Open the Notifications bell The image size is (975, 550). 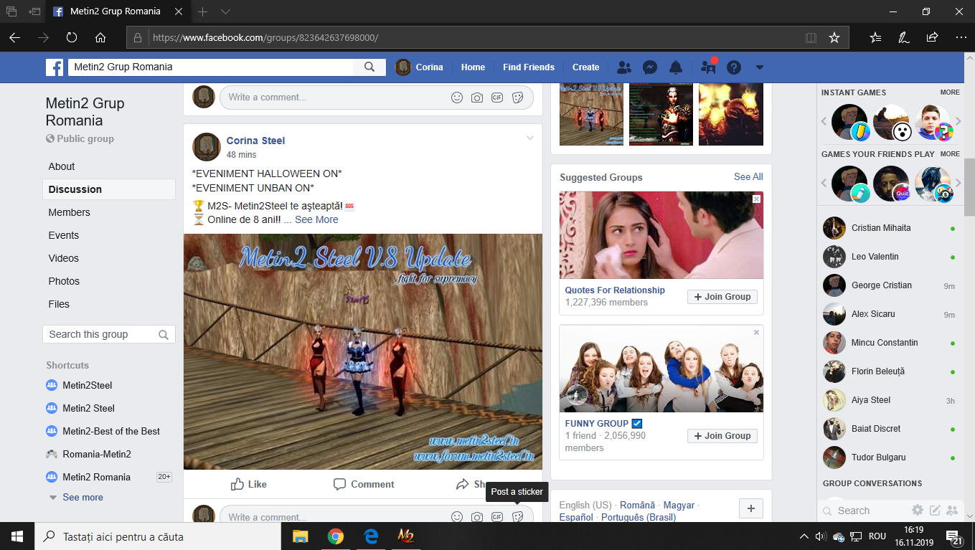pyautogui.click(x=676, y=67)
